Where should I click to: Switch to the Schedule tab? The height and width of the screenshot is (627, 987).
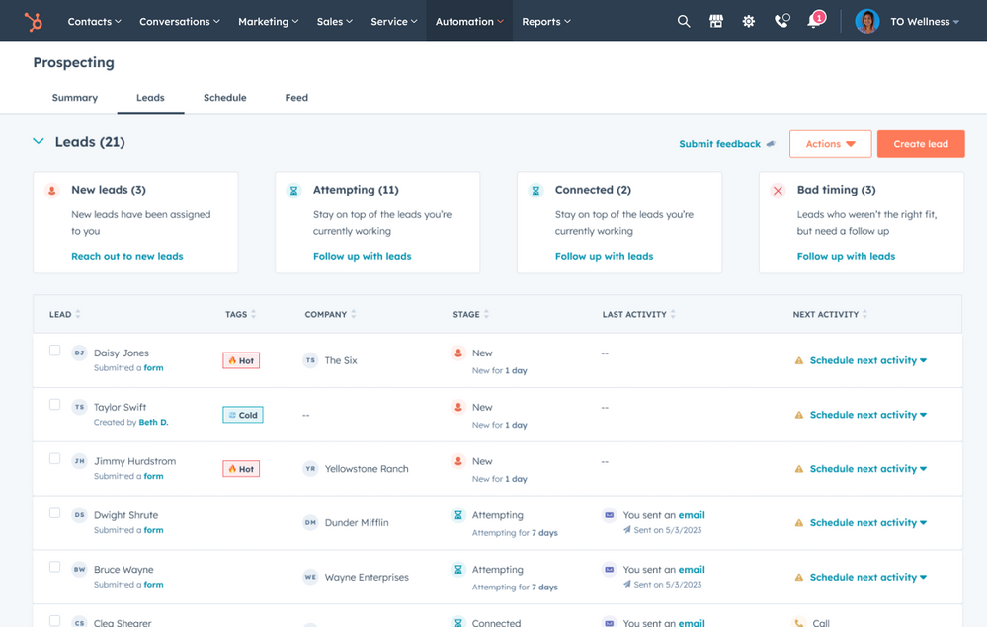click(x=224, y=98)
